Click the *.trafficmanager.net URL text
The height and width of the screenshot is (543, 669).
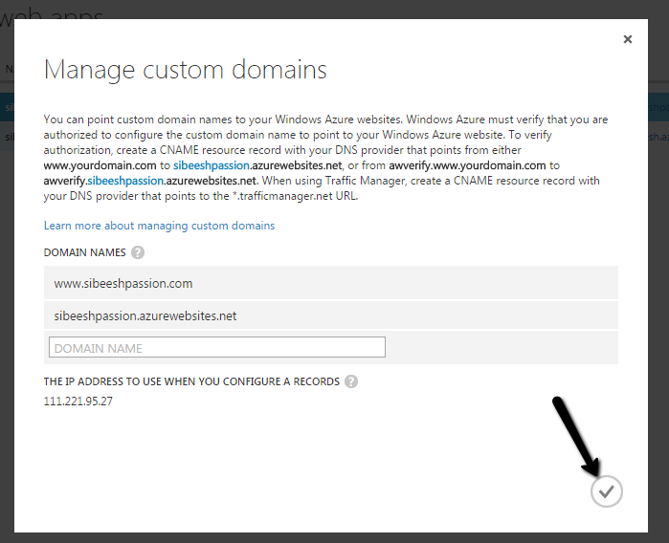point(295,196)
